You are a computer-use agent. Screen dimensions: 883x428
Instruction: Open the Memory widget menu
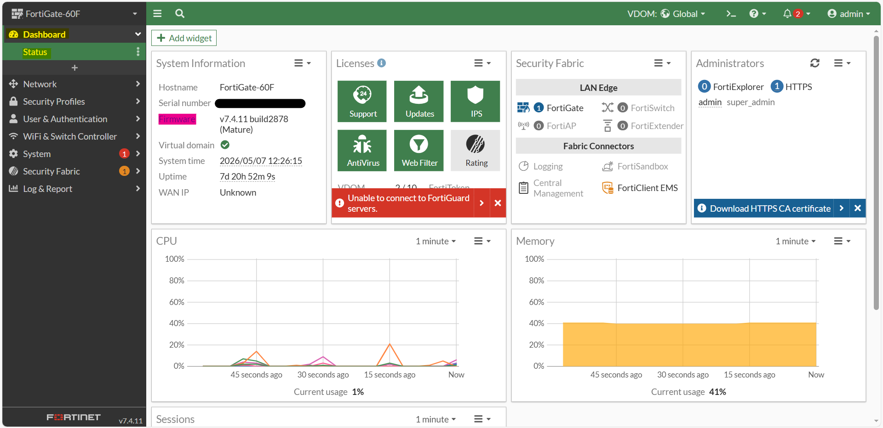coord(842,241)
